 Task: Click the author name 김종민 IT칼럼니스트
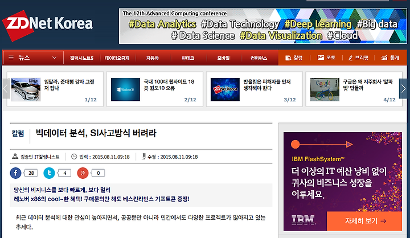pos(40,157)
